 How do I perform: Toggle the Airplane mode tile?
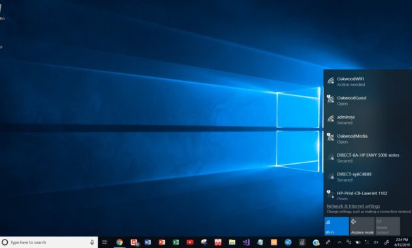pos(362,226)
